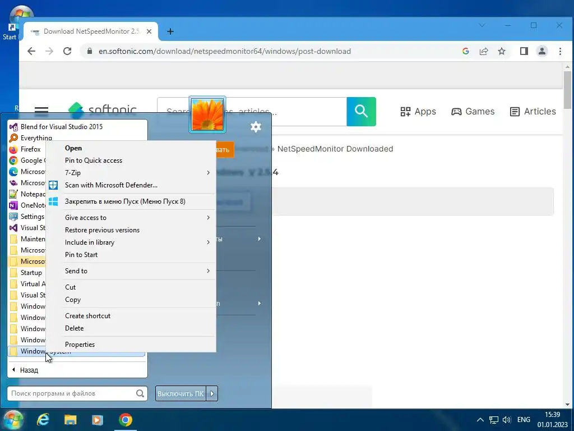Click the Выключить ПК button
This screenshot has width=574, height=431.
(181, 393)
